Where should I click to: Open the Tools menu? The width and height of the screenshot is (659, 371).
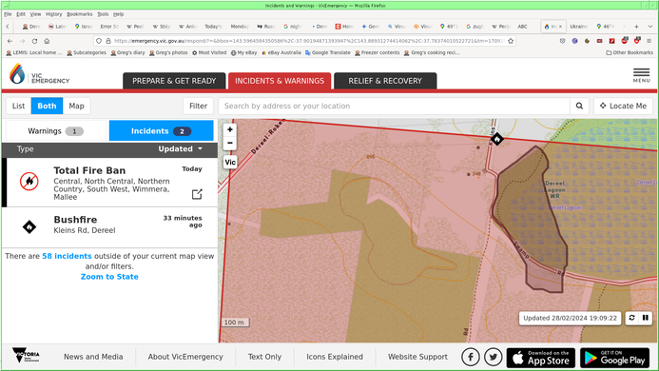(103, 14)
